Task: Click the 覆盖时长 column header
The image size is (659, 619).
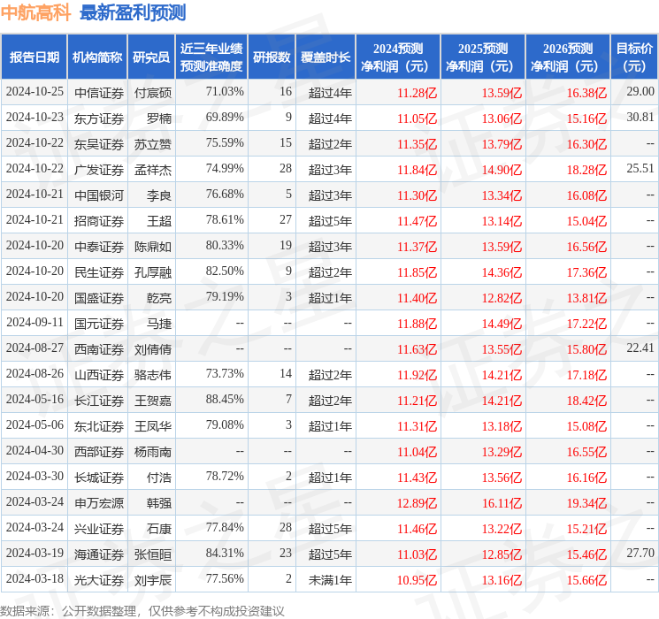Action: (x=326, y=57)
